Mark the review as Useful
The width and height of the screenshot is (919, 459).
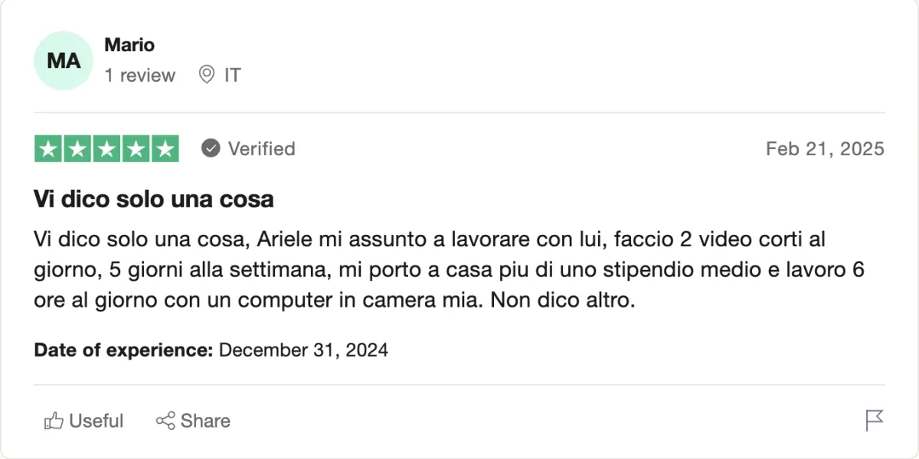pos(83,421)
